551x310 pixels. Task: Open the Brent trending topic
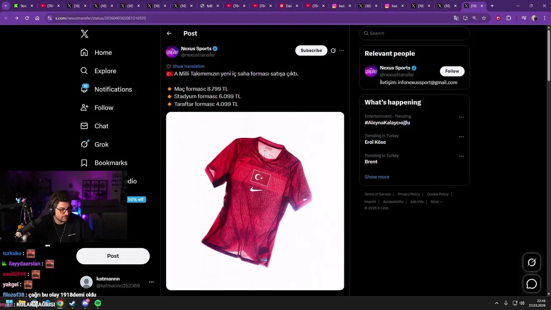[371, 162]
